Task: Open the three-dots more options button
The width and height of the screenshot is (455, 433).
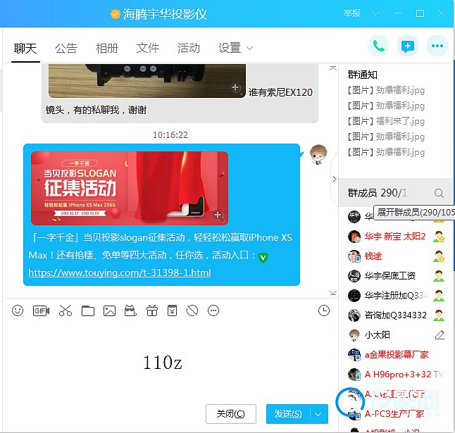Action: click(x=437, y=46)
